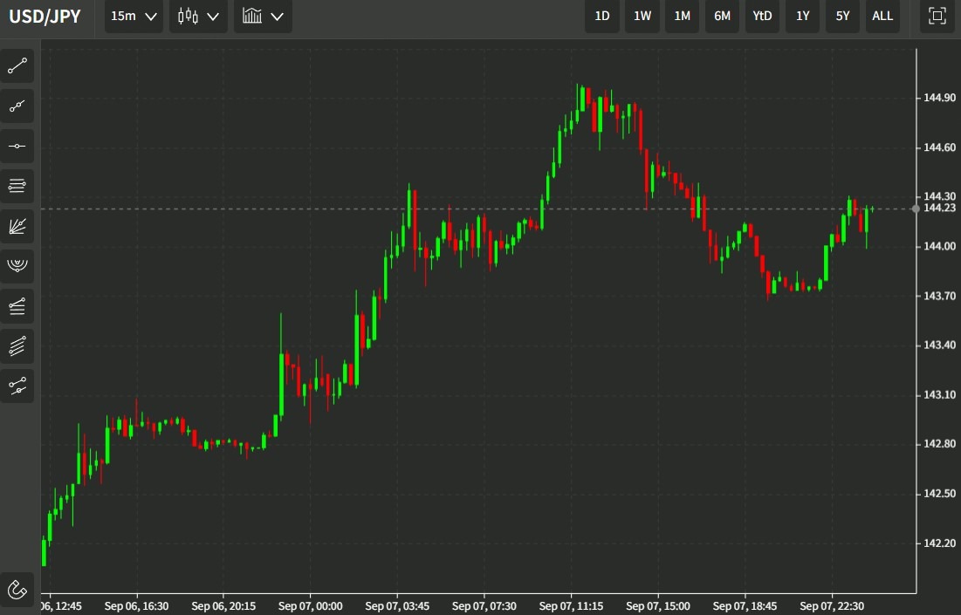The image size is (961, 615).
Task: Click the Sep 07, 15:00 time label
Action: (658, 605)
